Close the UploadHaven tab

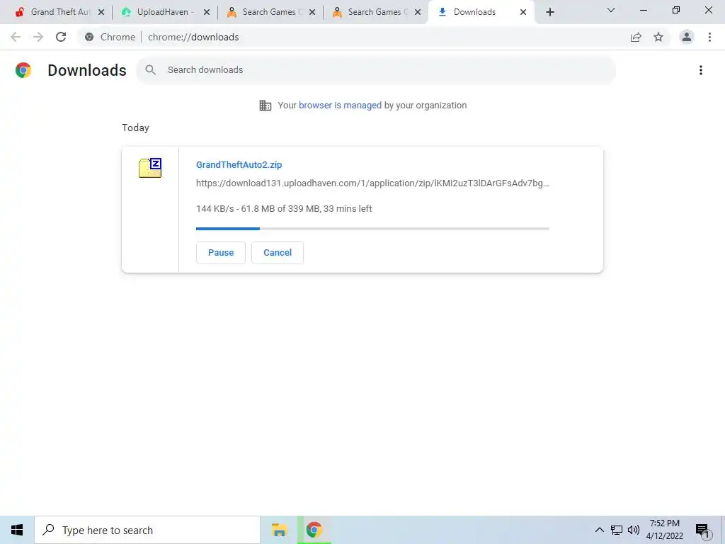point(207,12)
